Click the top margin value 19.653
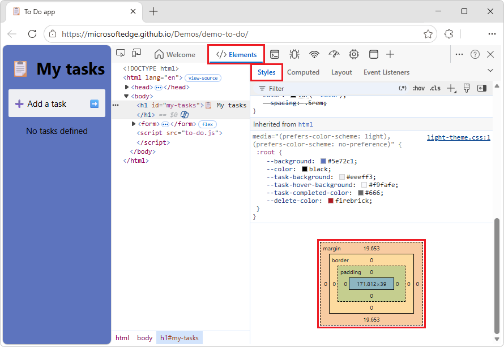This screenshot has height=347, width=504. (x=371, y=249)
